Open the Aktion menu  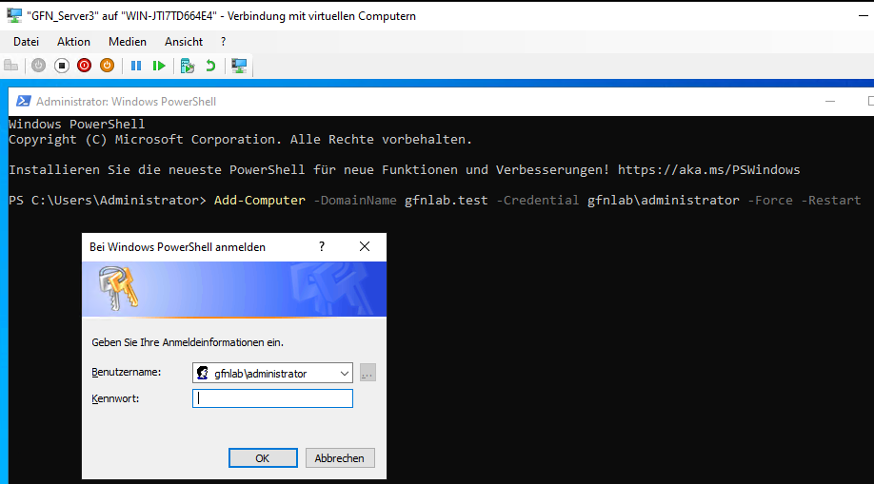(73, 42)
